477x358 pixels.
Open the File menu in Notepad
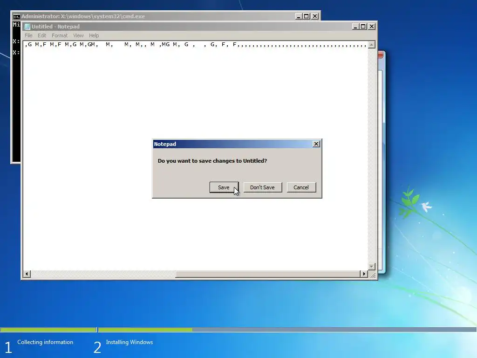[x=28, y=35]
